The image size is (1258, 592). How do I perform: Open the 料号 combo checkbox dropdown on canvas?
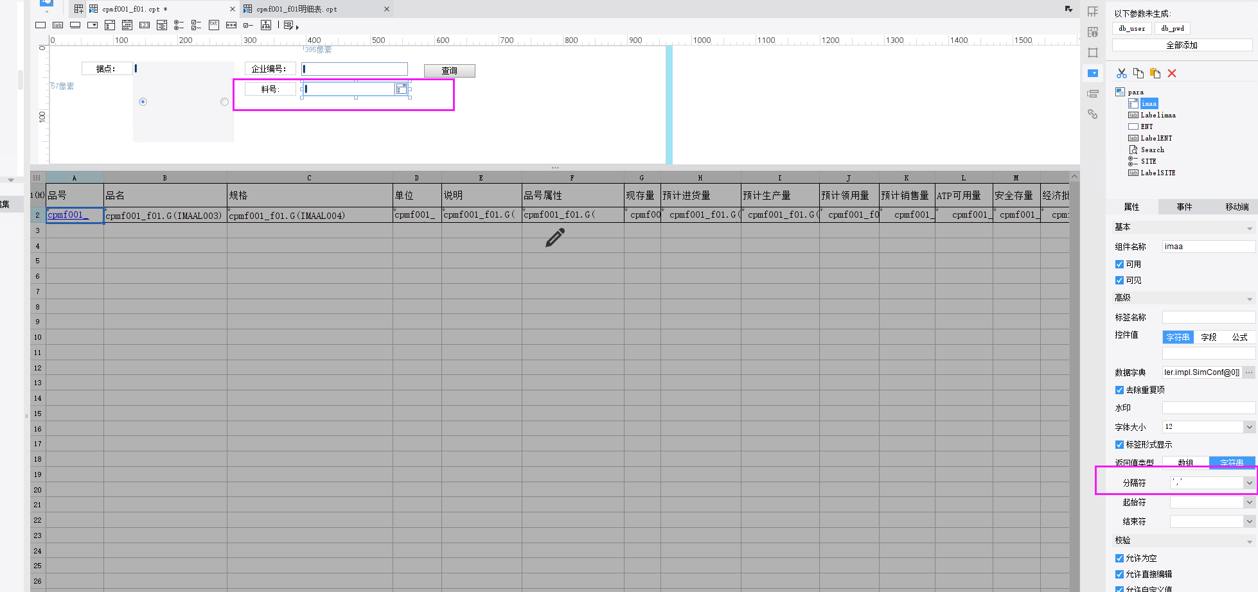pos(402,89)
